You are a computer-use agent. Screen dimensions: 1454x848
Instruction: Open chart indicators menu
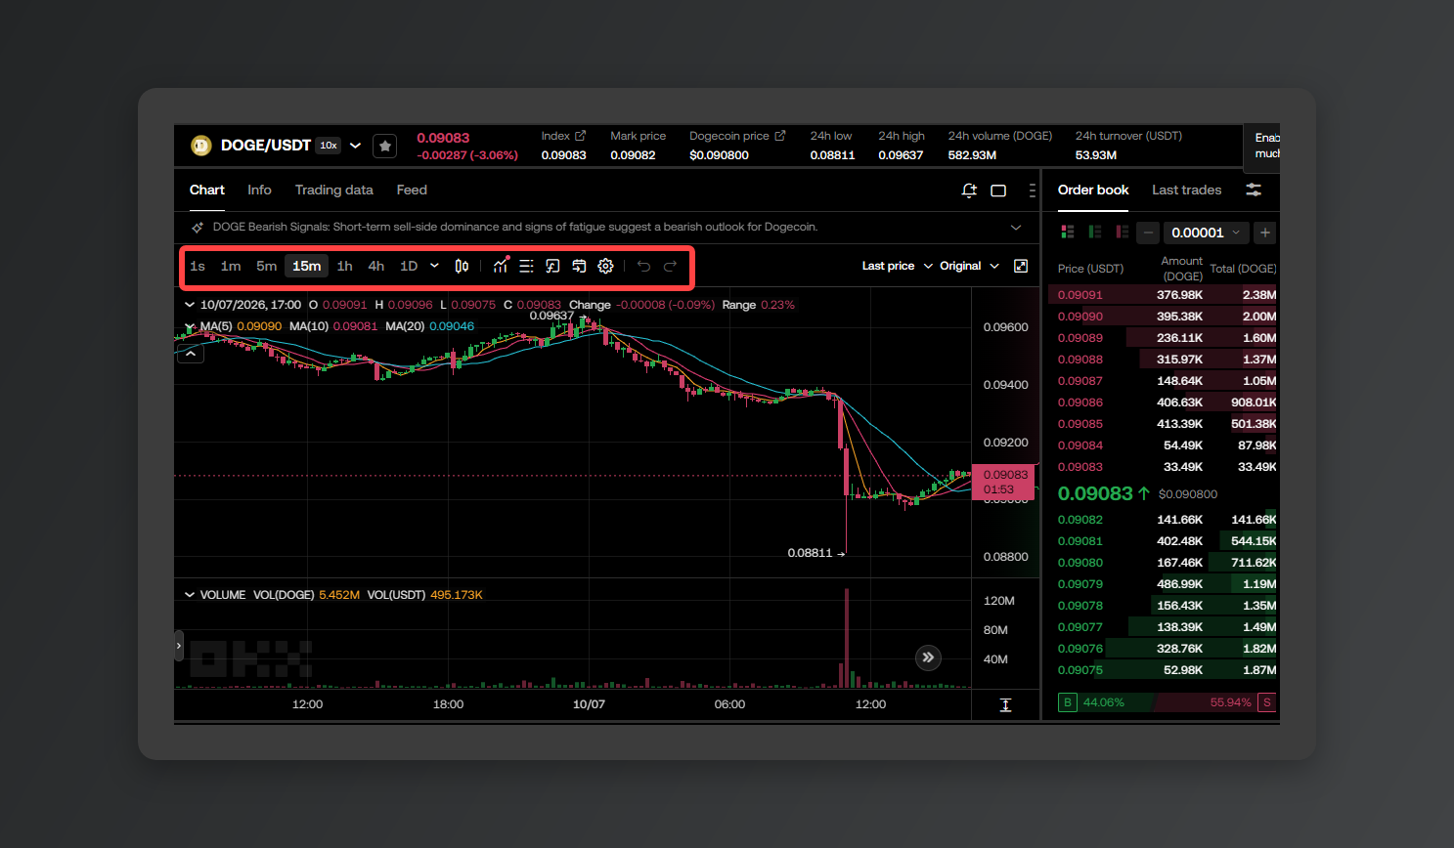(501, 266)
